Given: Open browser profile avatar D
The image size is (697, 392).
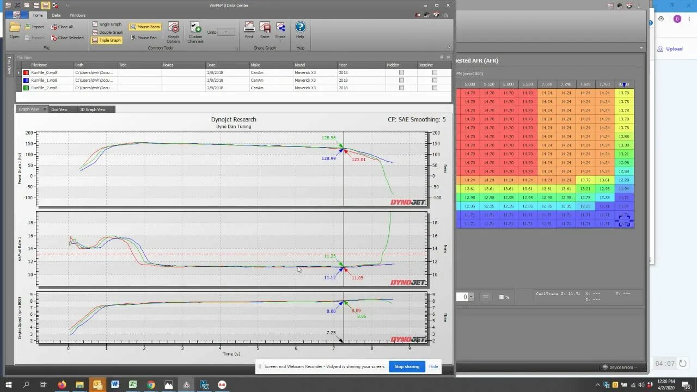Looking at the screenshot, I should tap(677, 19).
